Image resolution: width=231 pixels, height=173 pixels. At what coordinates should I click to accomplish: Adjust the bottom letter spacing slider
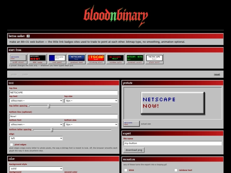click(72, 130)
